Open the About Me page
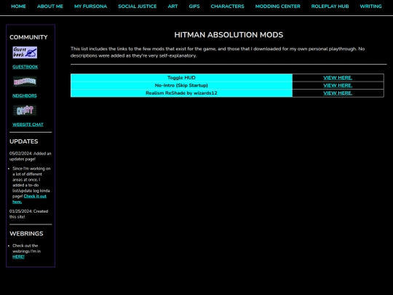Viewport: 393px width, 295px height. (x=50, y=7)
